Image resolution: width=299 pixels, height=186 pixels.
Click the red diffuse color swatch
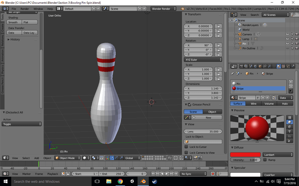245,155
